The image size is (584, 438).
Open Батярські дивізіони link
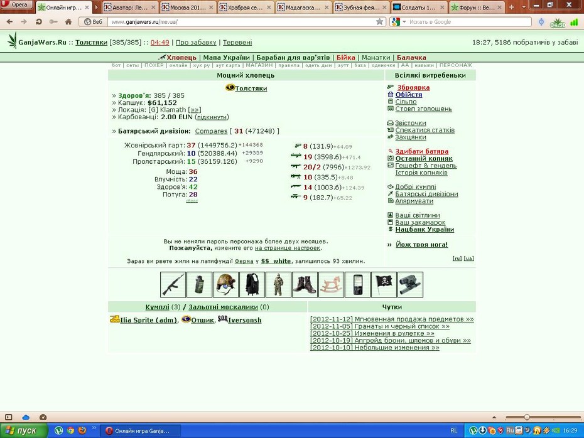pyautogui.click(x=426, y=194)
